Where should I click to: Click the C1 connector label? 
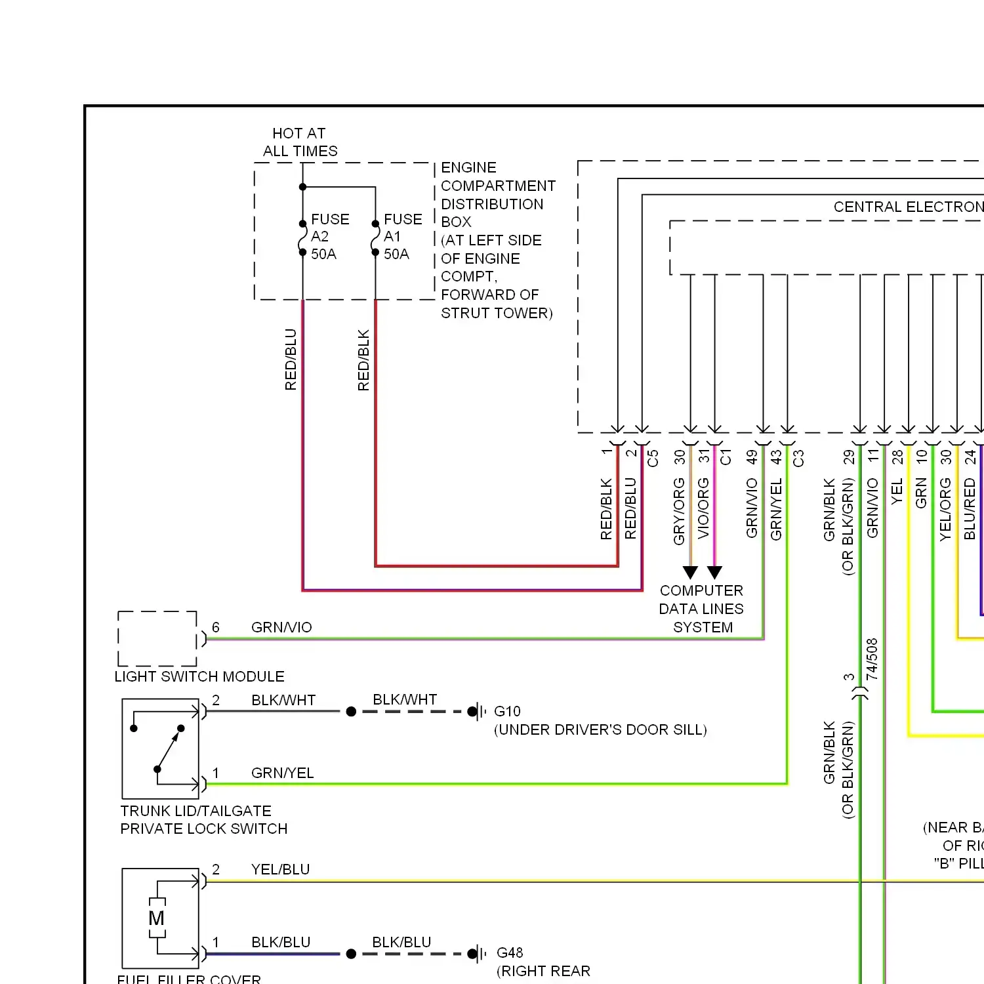[x=726, y=457]
